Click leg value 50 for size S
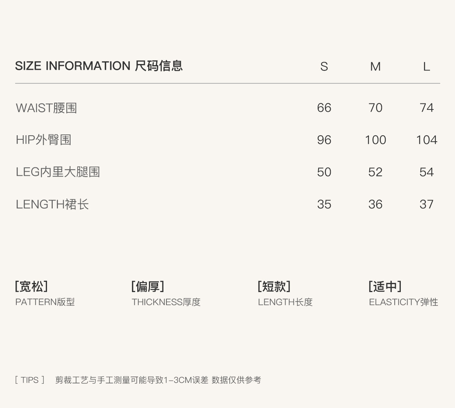 [324, 172]
